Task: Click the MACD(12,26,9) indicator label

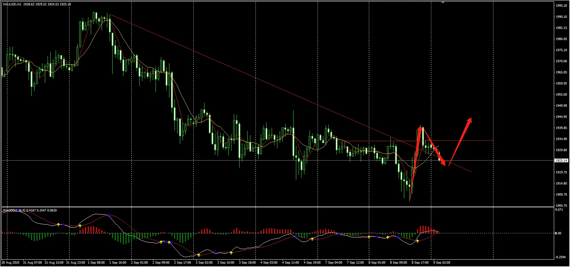Action: pos(14,210)
